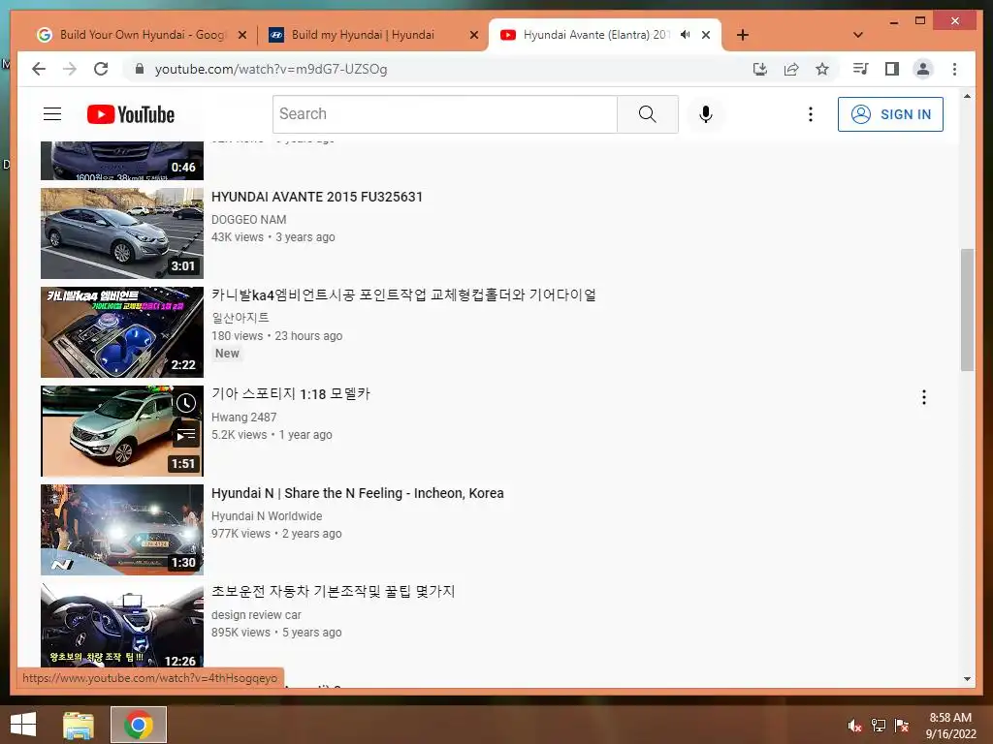The image size is (993, 744).
Task: Open the HYUNDAI AVANTE 2015 FU325631 title
Action: tap(317, 197)
